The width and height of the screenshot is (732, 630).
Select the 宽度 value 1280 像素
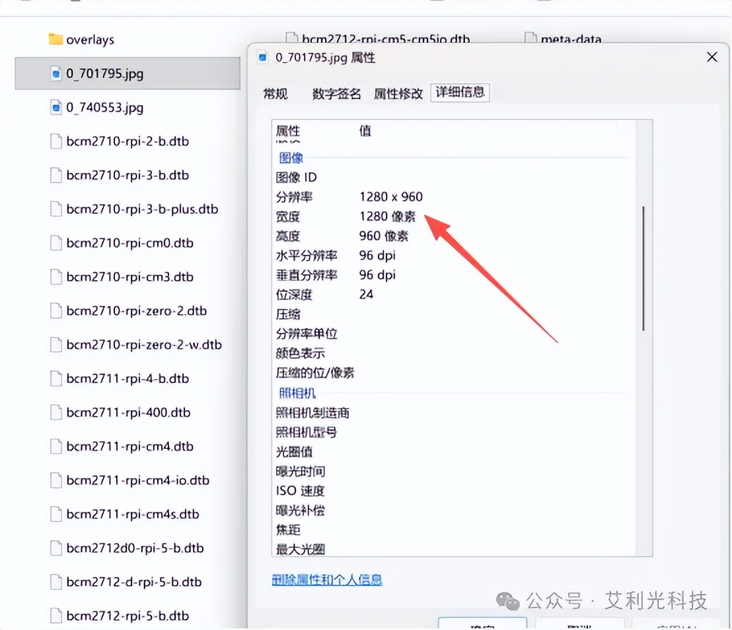point(388,216)
